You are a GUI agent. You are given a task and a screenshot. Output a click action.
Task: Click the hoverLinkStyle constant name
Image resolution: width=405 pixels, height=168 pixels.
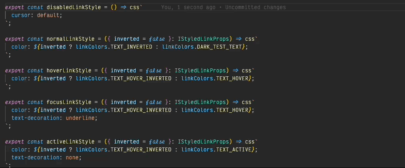(69, 71)
